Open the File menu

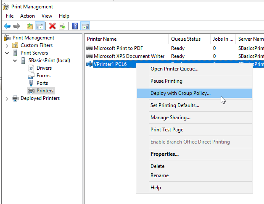tap(10, 16)
